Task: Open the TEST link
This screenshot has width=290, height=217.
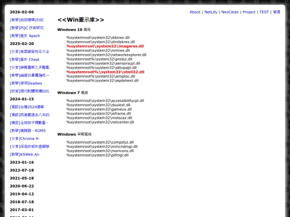Action: click(x=264, y=12)
